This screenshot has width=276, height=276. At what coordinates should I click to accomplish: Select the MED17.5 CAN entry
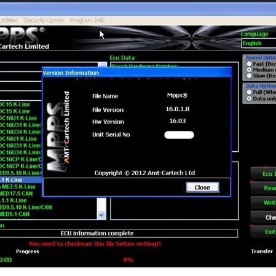pyautogui.click(x=17, y=194)
